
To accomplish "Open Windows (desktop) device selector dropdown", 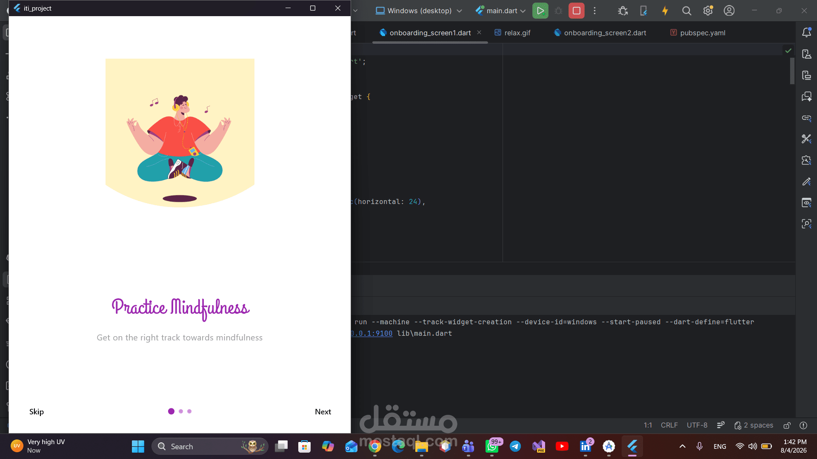I will [x=419, y=11].
